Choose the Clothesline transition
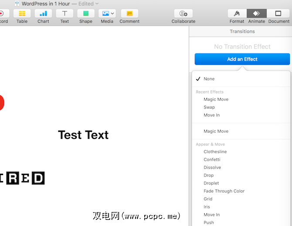This screenshot has height=226, width=292. [215, 152]
